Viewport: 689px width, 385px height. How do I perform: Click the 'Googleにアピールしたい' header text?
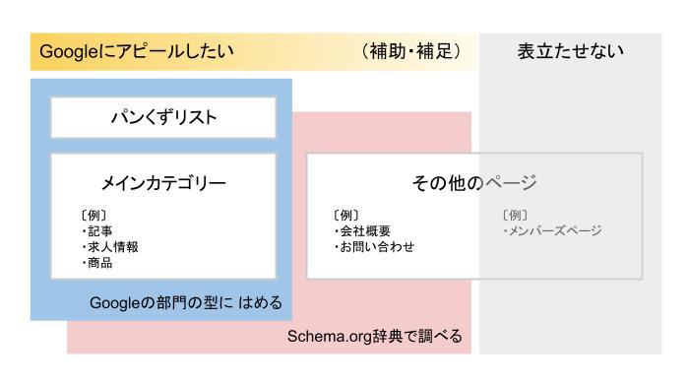(x=137, y=52)
